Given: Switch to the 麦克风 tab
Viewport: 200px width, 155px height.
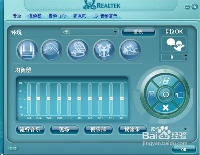Looking at the screenshot, I should tap(80, 16).
